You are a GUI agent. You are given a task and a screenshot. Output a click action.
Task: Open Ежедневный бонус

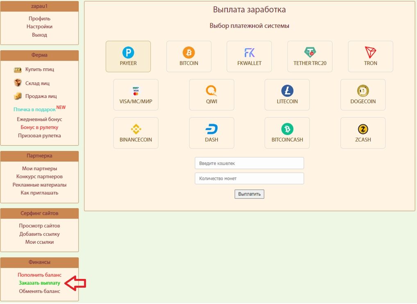39,119
